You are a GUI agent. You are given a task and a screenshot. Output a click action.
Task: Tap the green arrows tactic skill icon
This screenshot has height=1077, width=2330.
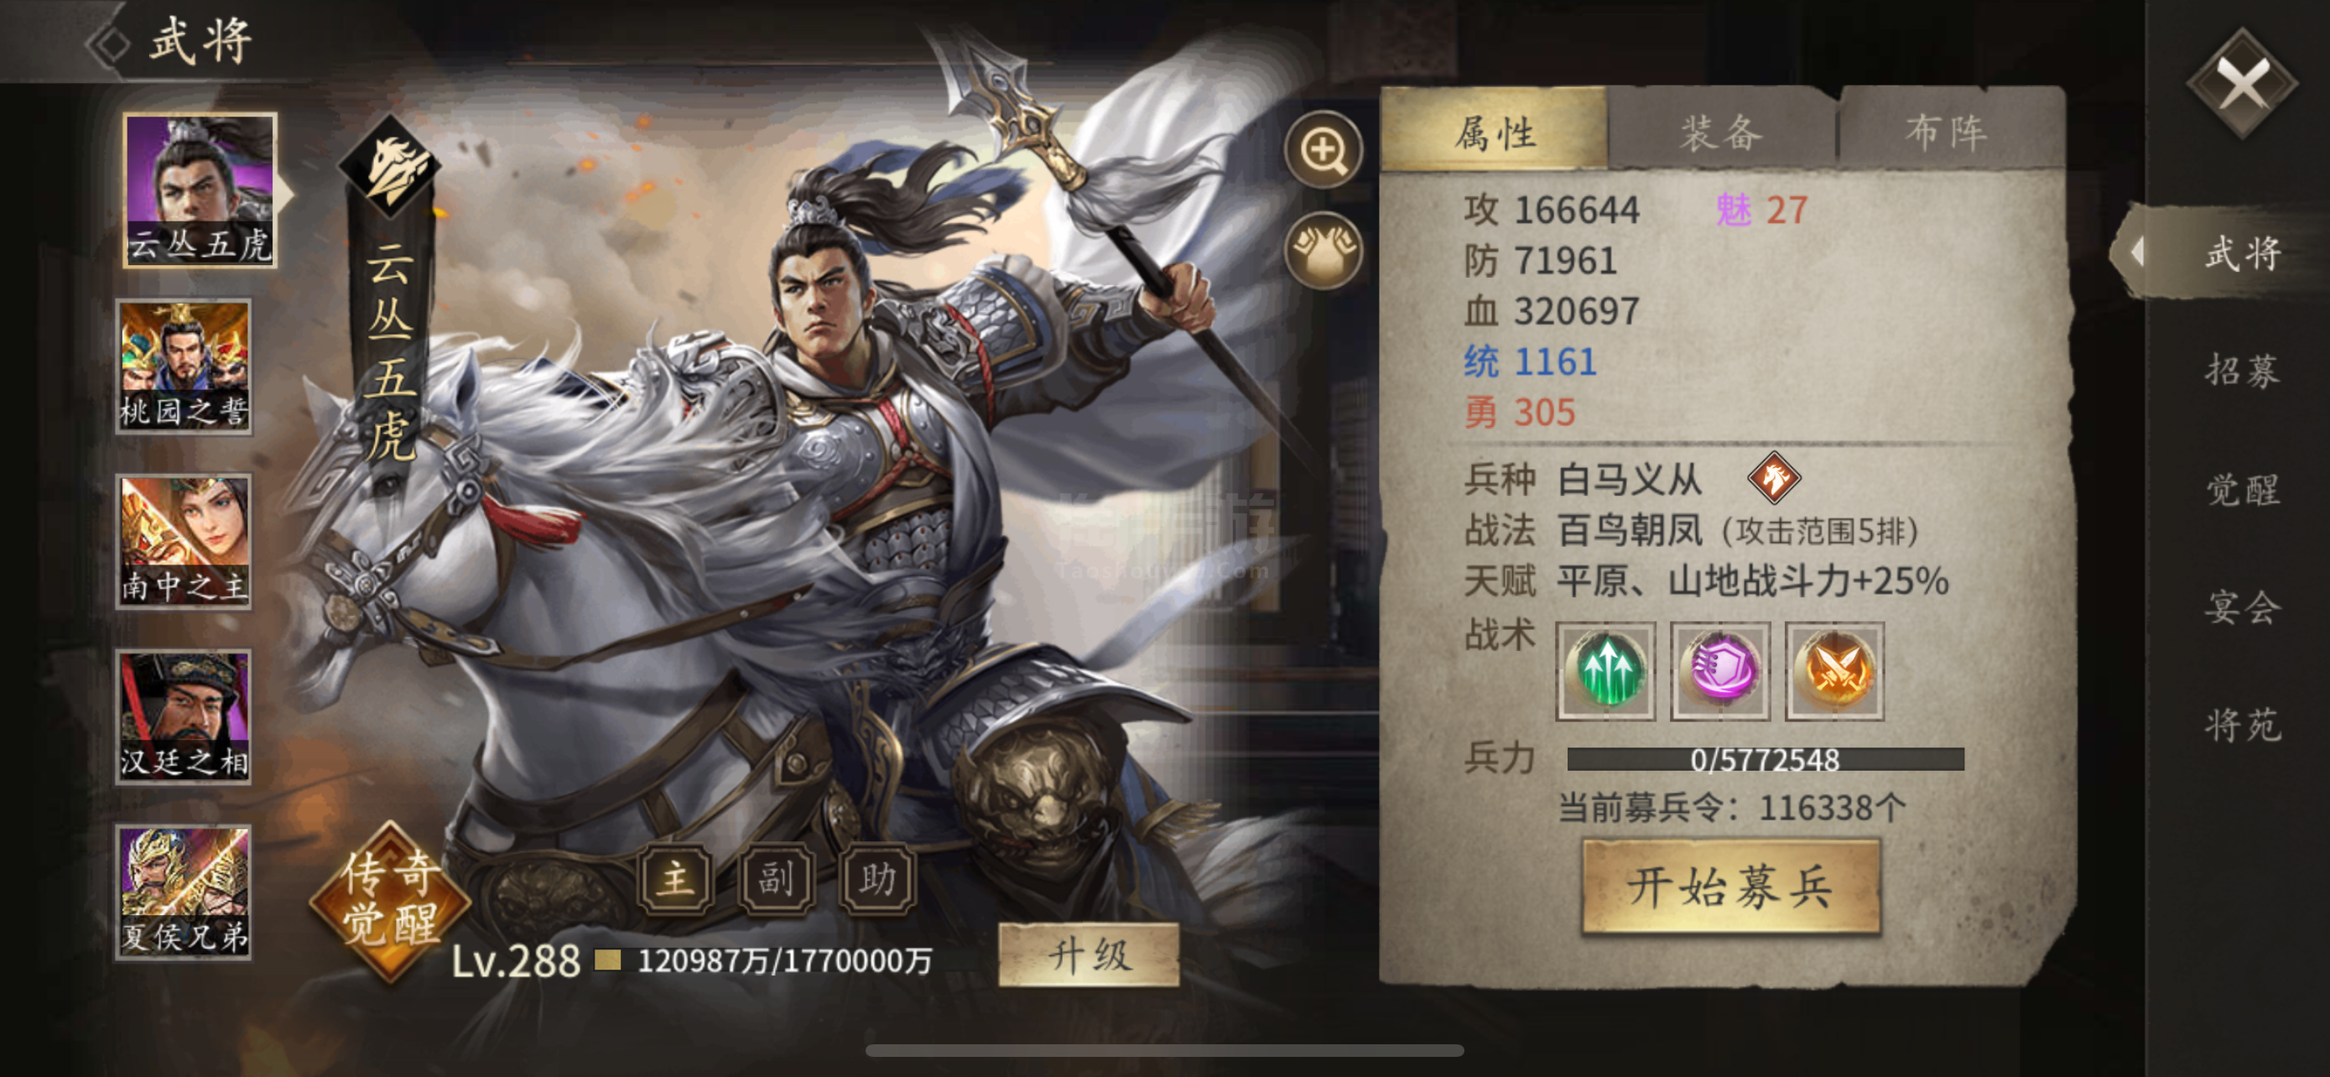point(1605,671)
